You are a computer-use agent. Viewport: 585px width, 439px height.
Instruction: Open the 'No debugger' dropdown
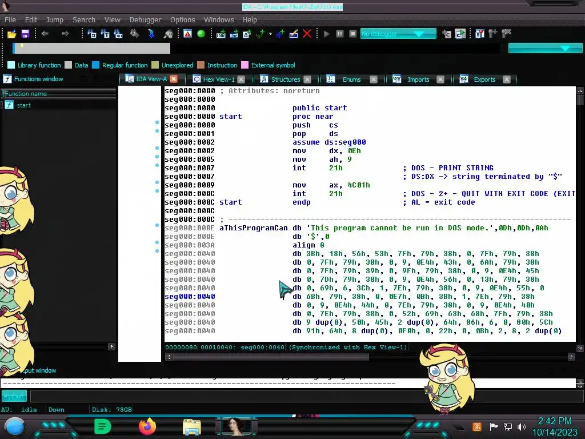[x=398, y=34]
